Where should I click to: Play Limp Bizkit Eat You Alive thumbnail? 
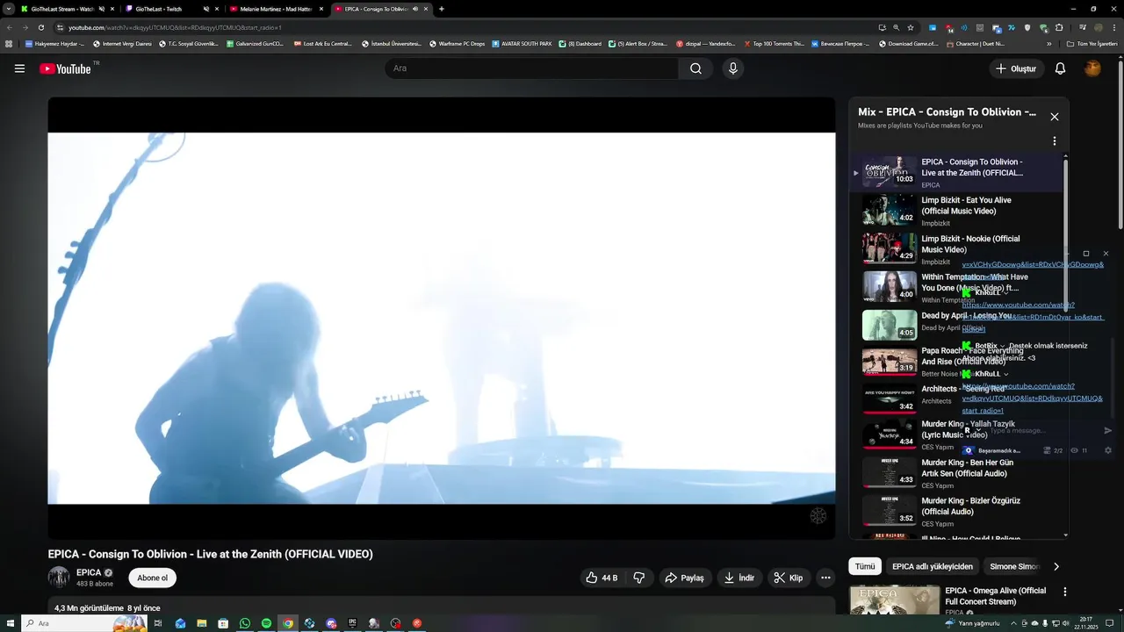[x=890, y=210]
